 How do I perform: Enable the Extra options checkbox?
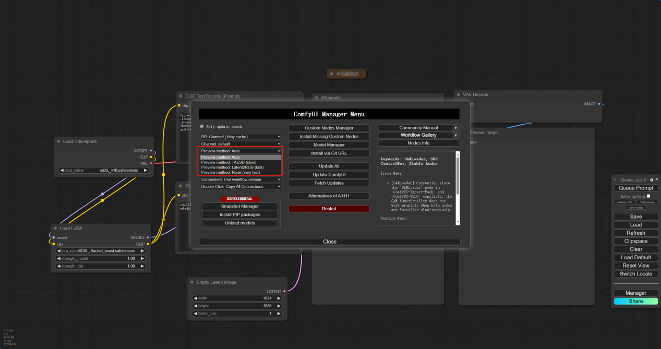[648, 196]
